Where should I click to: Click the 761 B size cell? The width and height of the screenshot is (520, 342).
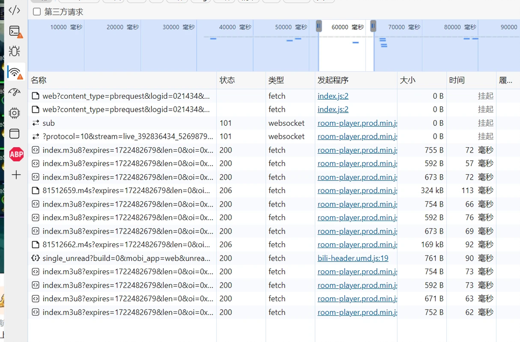(x=434, y=258)
